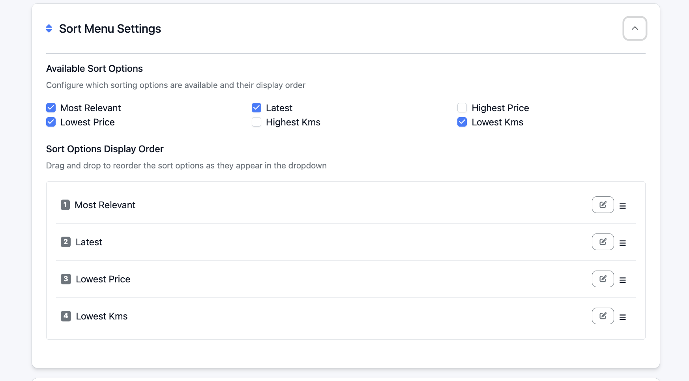The image size is (689, 381).
Task: Click the Lowest Kms drag handle
Action: pos(622,317)
